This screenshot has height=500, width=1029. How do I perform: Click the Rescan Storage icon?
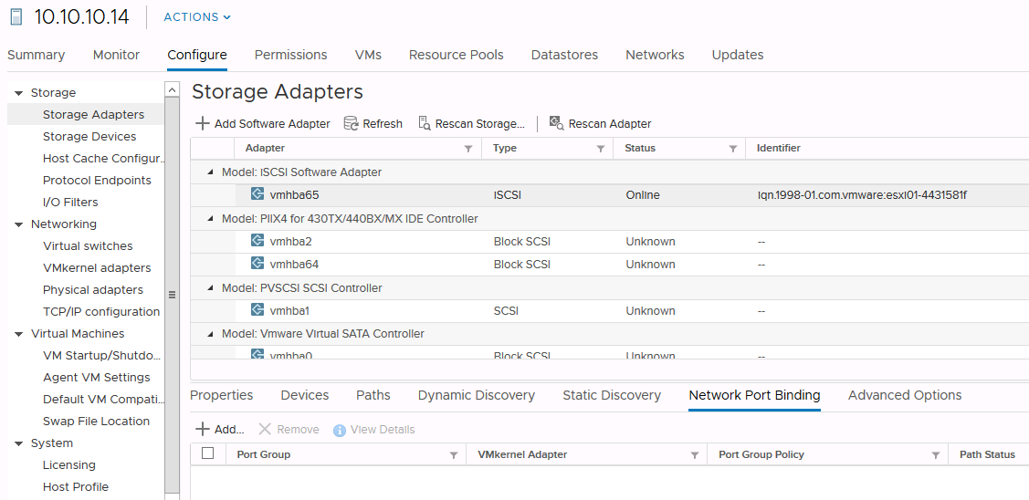point(425,123)
